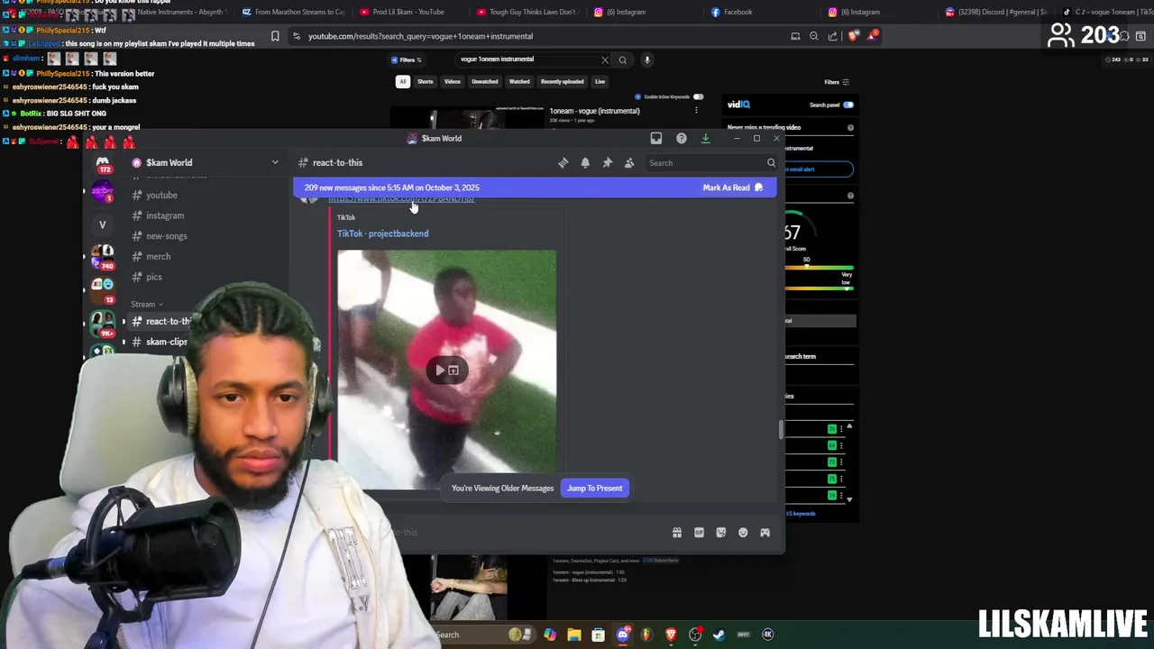Image resolution: width=1154 pixels, height=649 pixels.
Task: Open vidIQ info help icon beside trending video
Action: coord(850,128)
